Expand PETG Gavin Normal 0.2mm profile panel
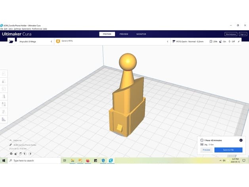Screen dimensions: 249x187 click(206, 42)
